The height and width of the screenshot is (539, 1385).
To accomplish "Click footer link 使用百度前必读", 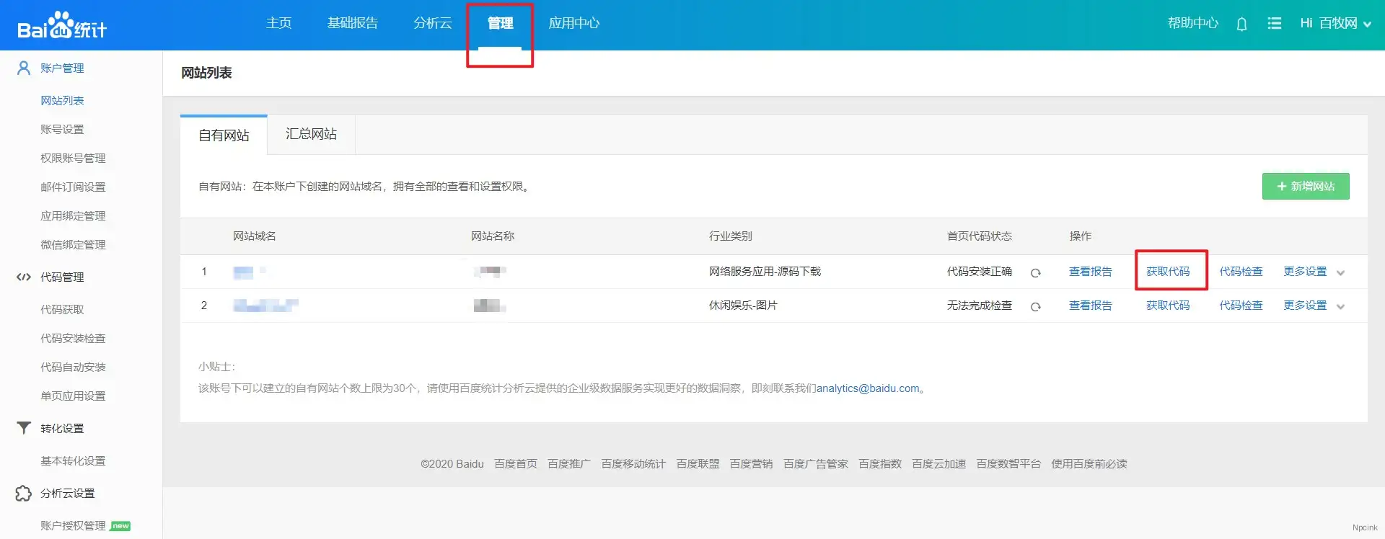I will [x=1089, y=464].
